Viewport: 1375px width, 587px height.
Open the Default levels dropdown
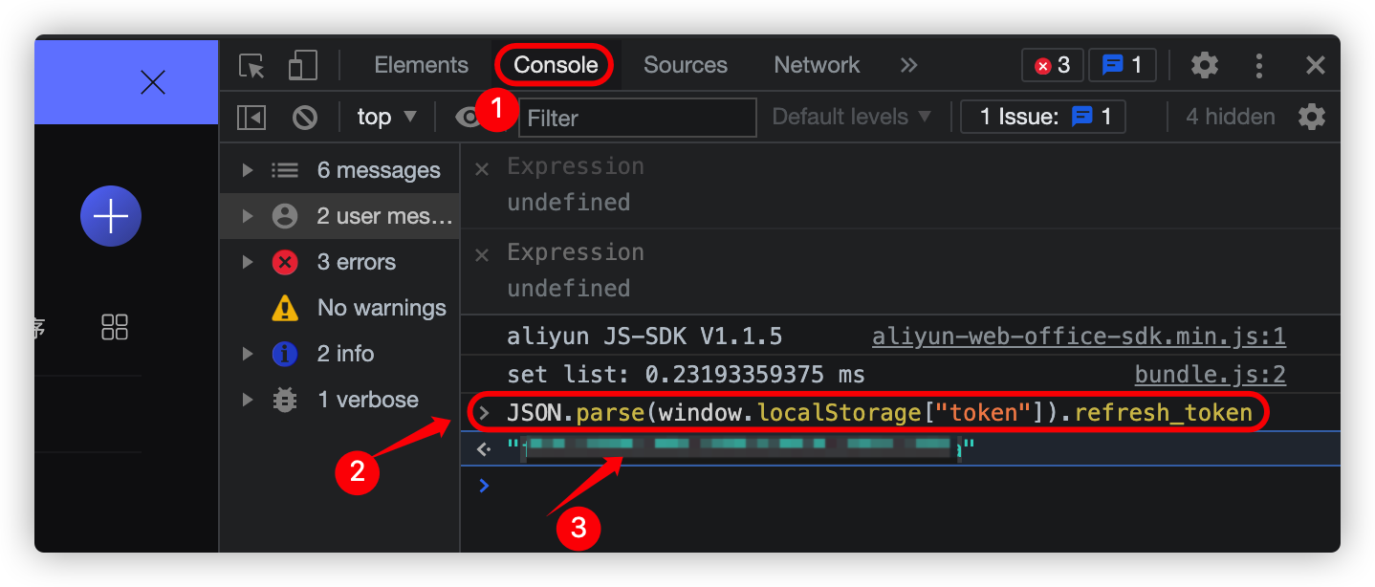pos(851,117)
